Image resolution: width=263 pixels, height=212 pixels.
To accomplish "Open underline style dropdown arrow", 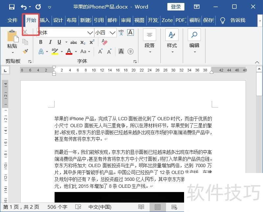I will coord(66,42).
